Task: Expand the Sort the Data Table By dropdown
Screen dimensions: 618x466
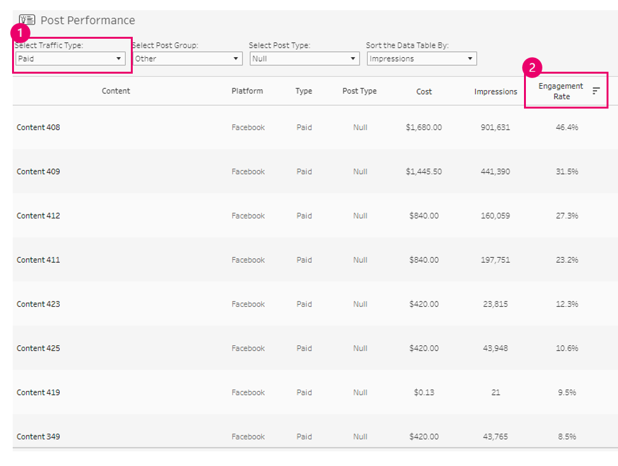Action: click(422, 58)
